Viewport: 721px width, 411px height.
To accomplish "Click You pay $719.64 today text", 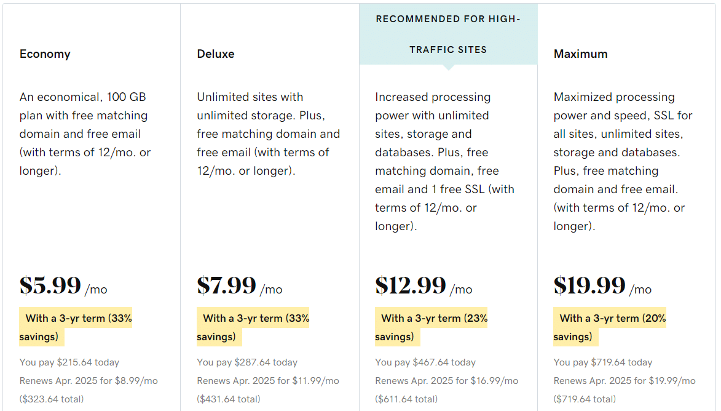I will pyautogui.click(x=603, y=362).
